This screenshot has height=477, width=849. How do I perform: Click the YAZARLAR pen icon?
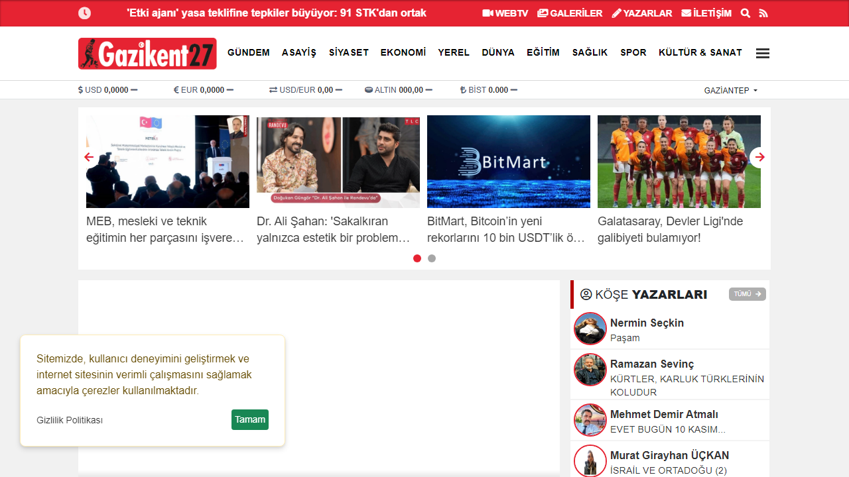(616, 13)
